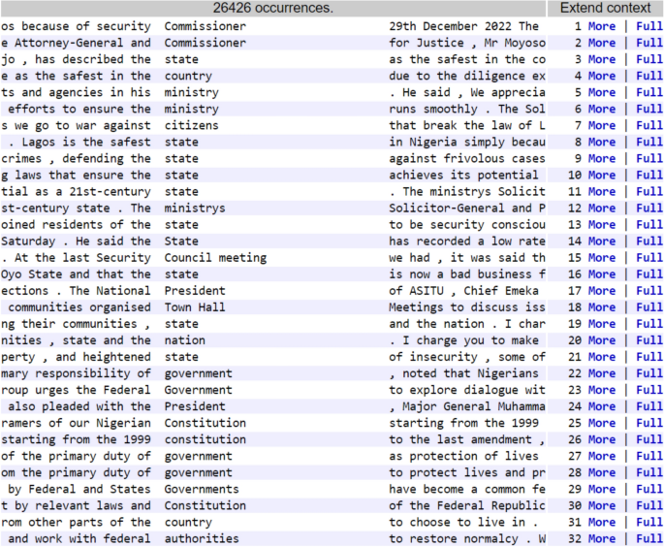Select More for row 22

(601, 373)
